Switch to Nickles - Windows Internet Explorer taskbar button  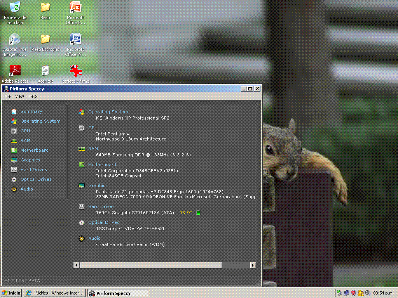click(55, 293)
